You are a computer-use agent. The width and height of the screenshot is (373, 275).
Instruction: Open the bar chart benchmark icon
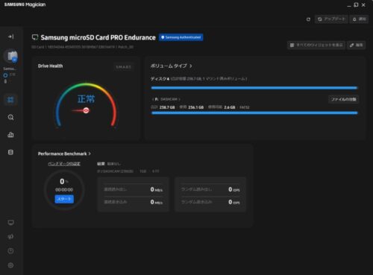[x=10, y=135]
